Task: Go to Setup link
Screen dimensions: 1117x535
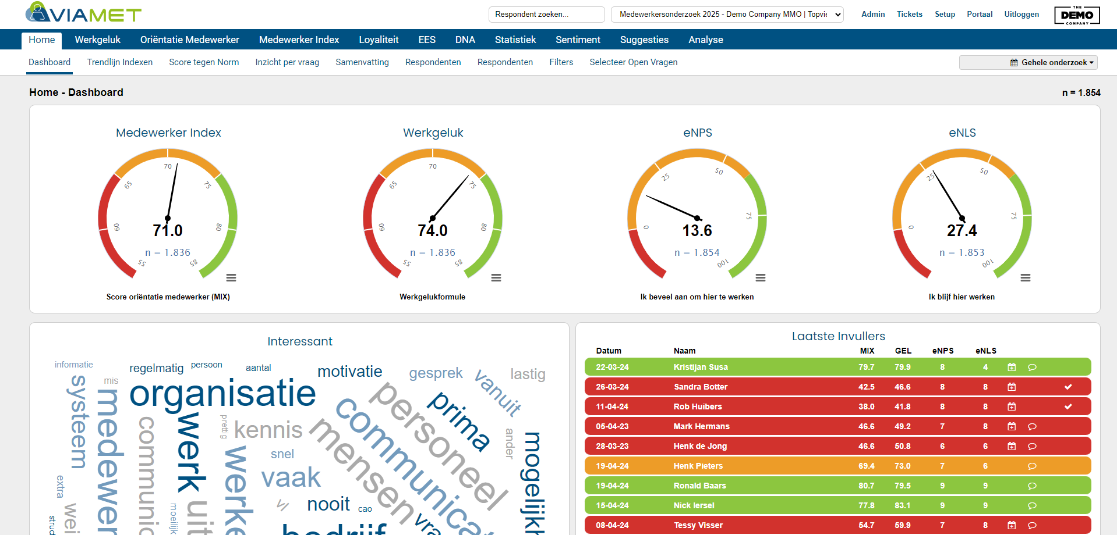Action: tap(945, 15)
